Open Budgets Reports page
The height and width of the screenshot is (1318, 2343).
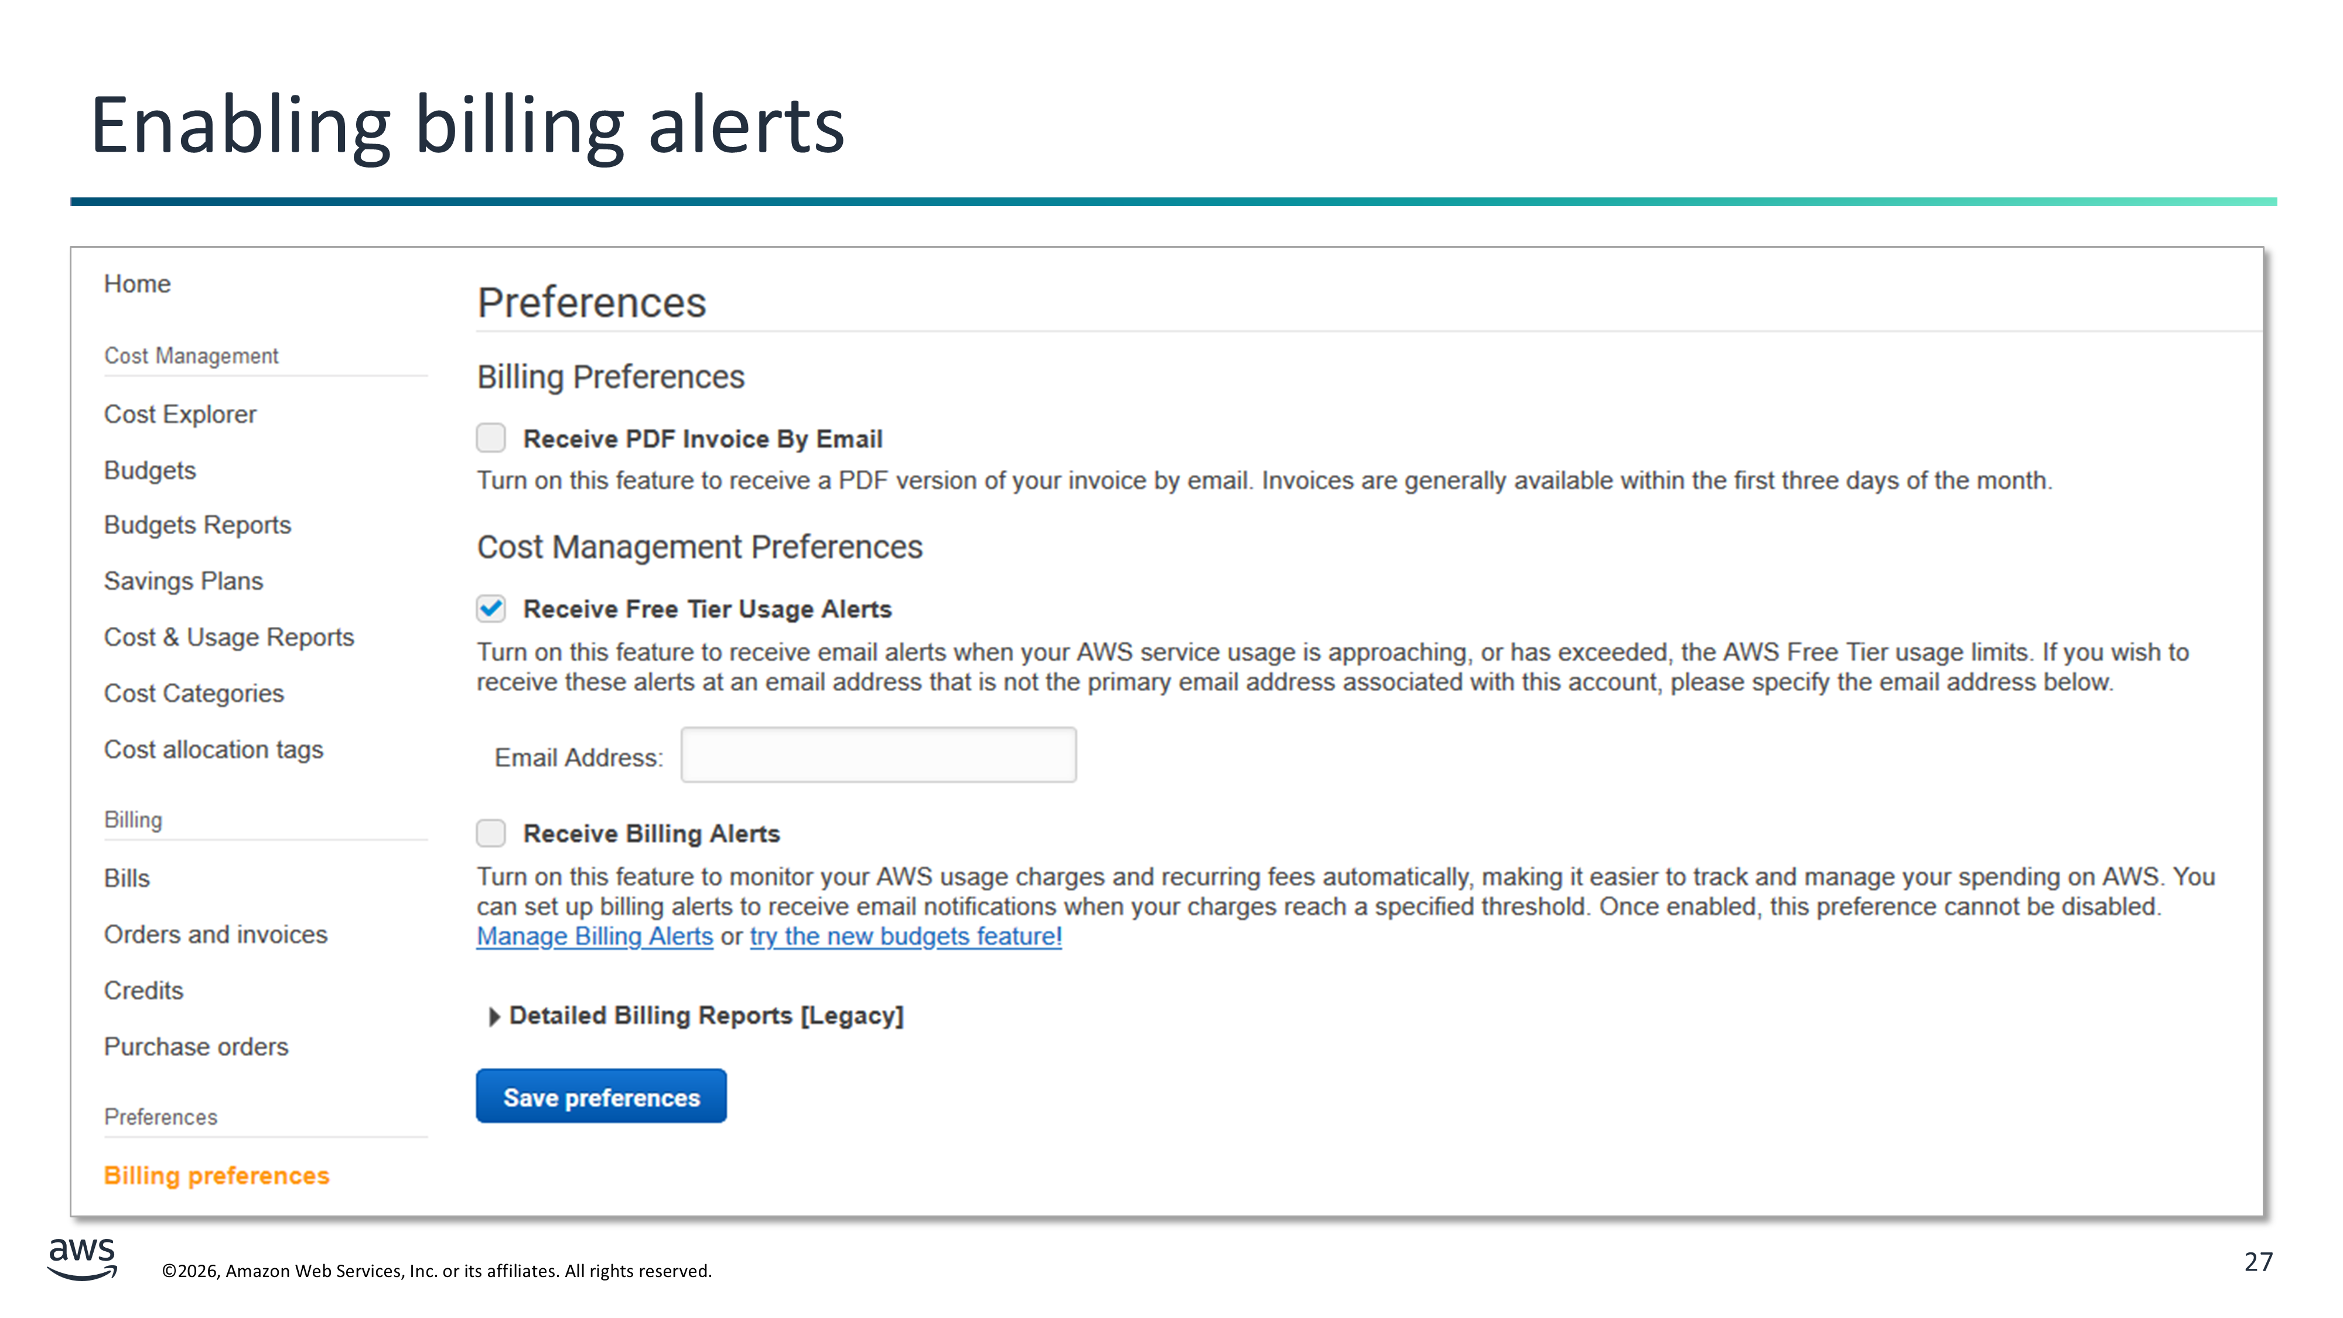197,525
